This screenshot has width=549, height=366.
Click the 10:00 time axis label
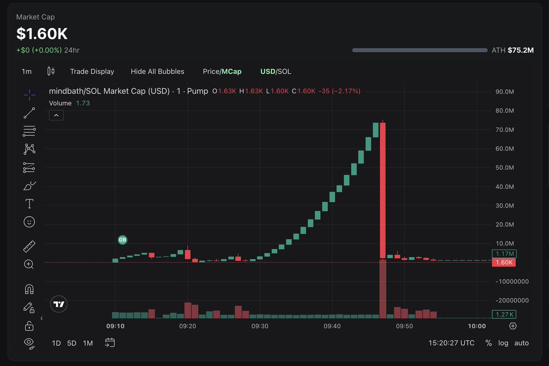477,326
